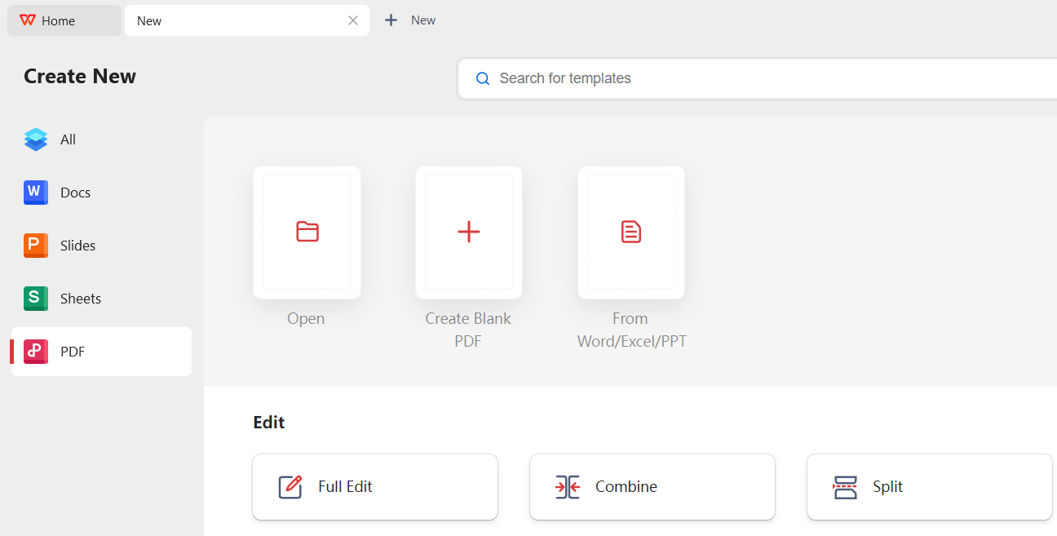Click the PDF icon in the sidebar
1057x536 pixels.
click(35, 351)
